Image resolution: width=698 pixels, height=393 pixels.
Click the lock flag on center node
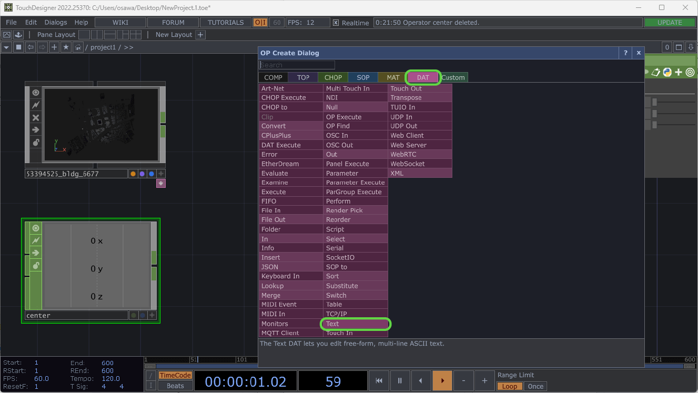(36, 266)
